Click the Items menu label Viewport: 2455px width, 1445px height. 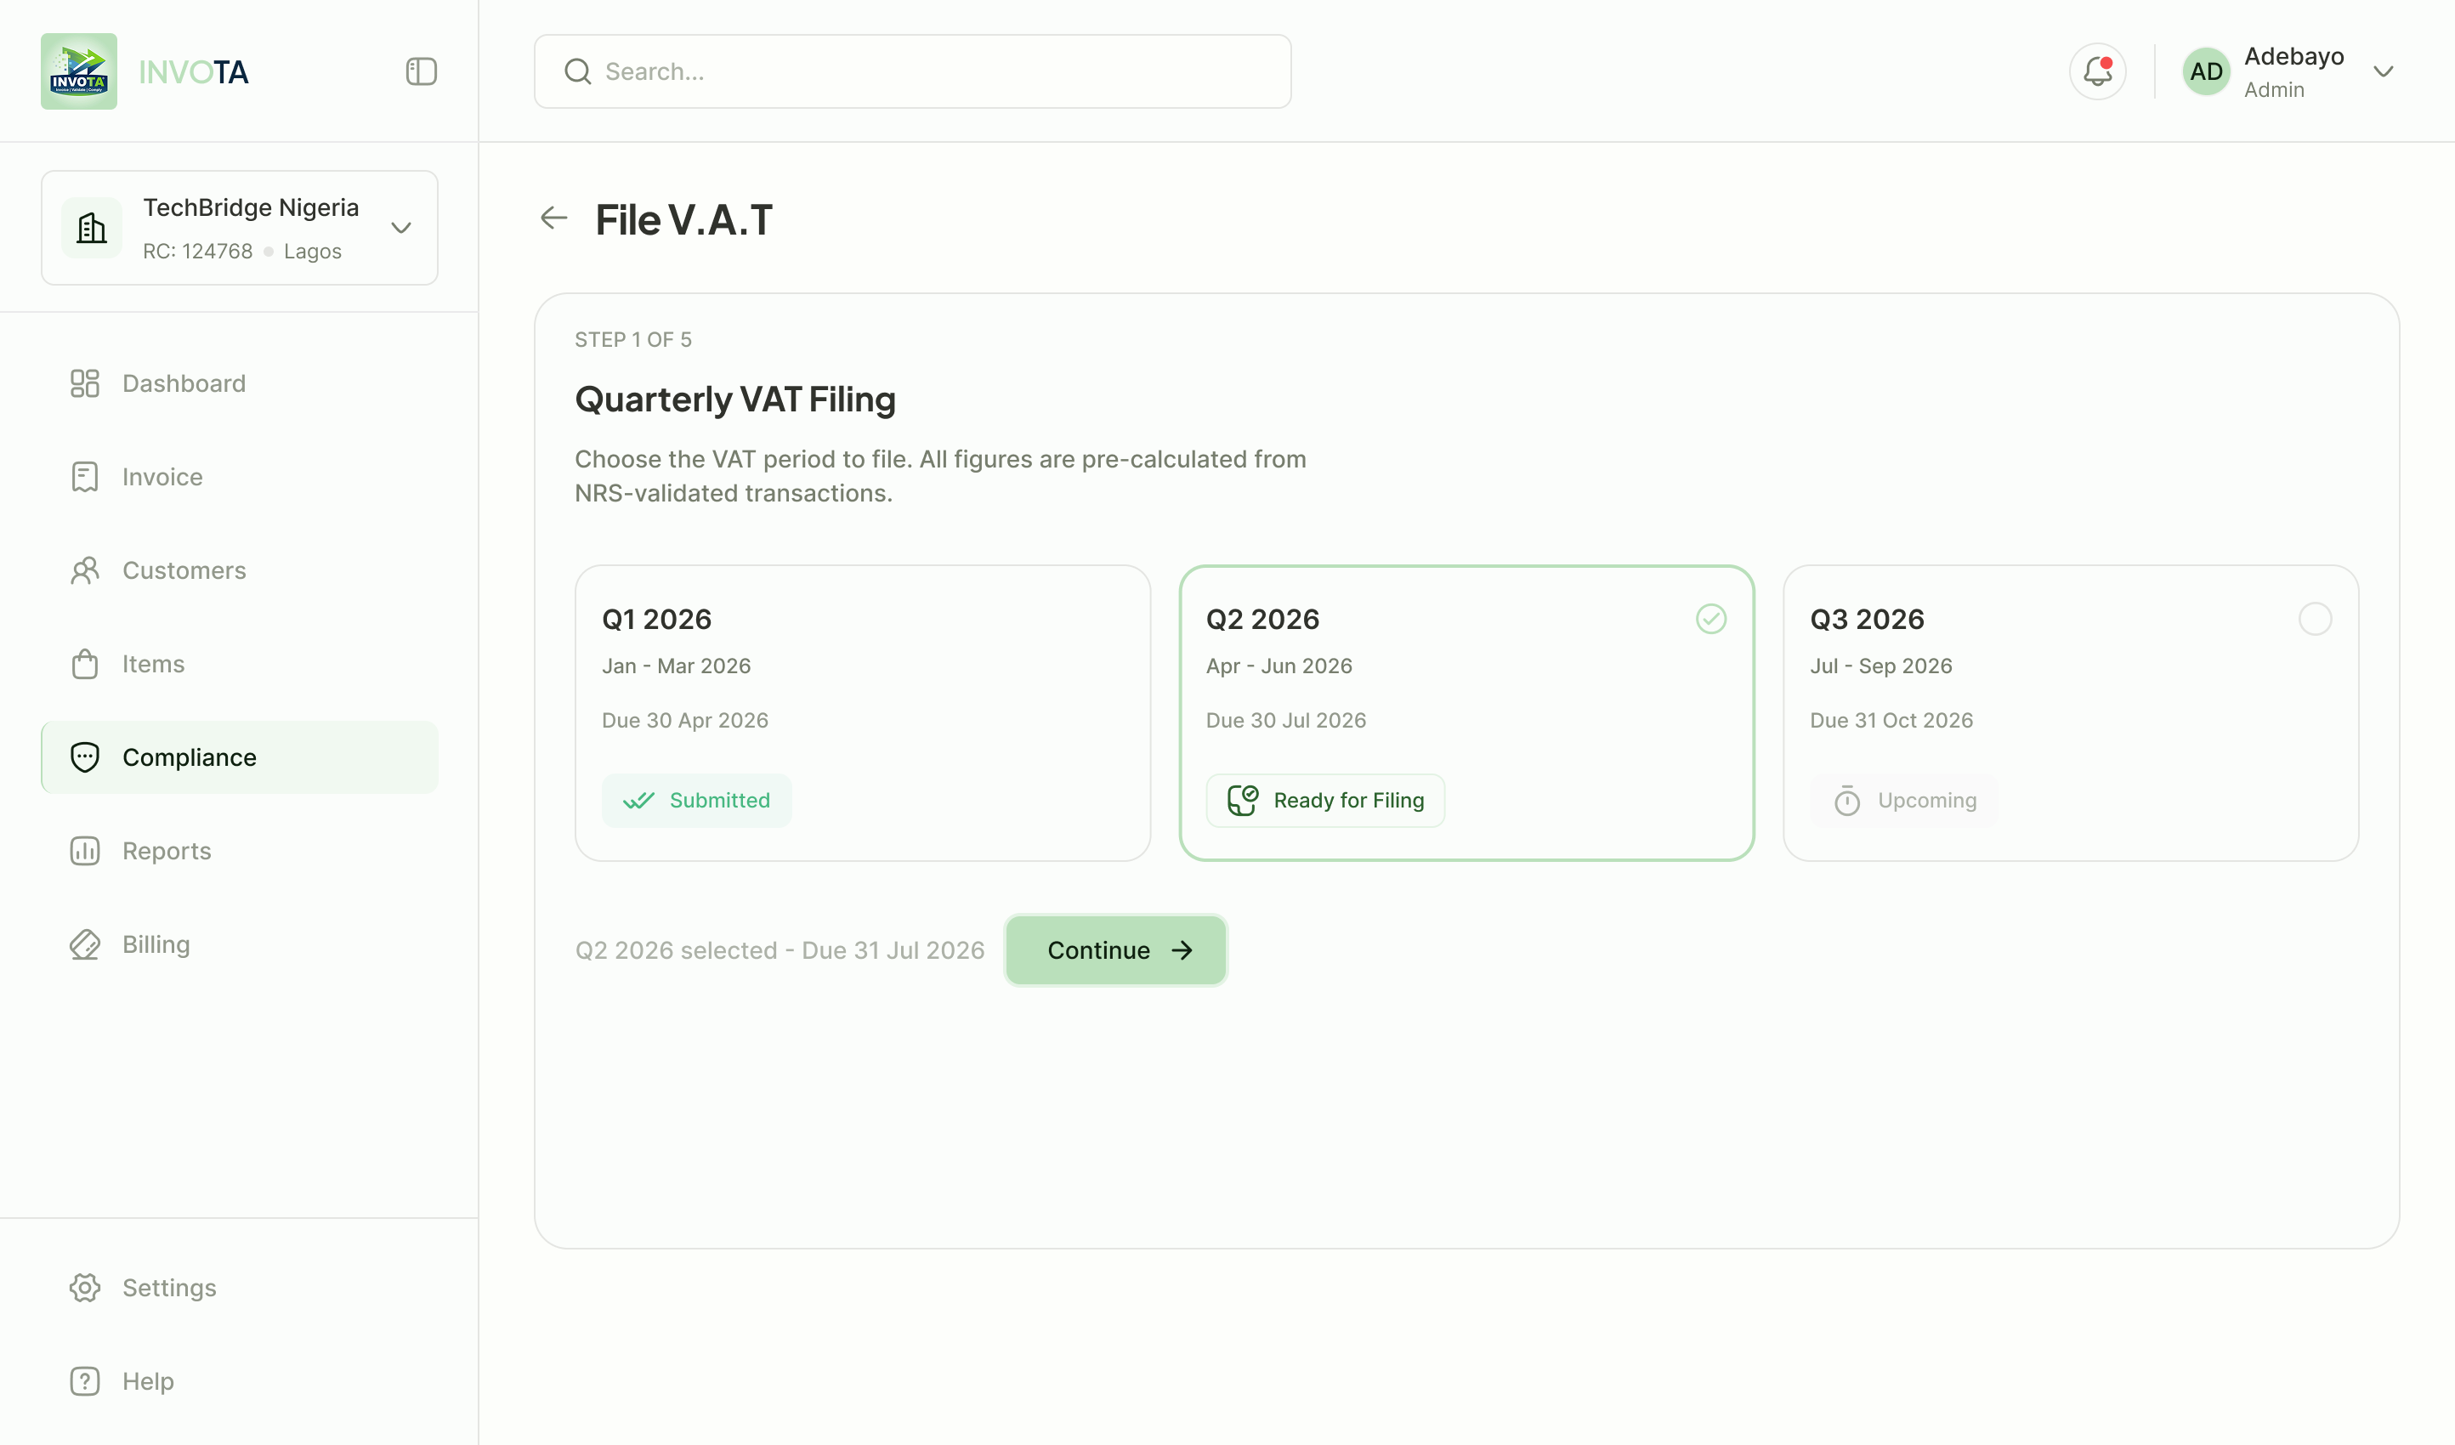tap(153, 664)
